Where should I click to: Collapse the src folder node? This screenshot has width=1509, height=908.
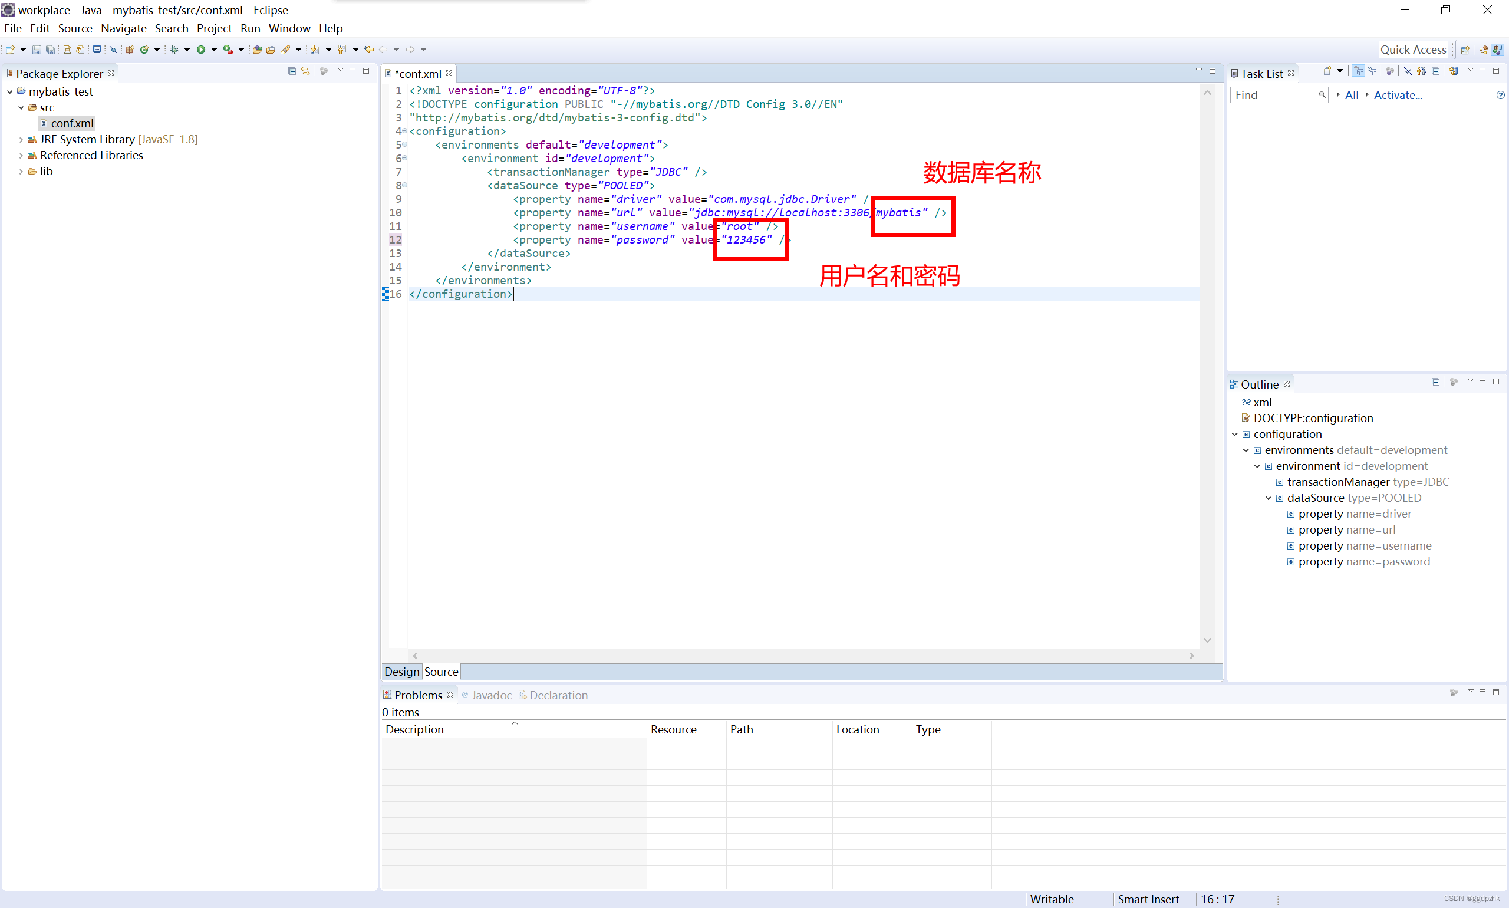click(21, 108)
